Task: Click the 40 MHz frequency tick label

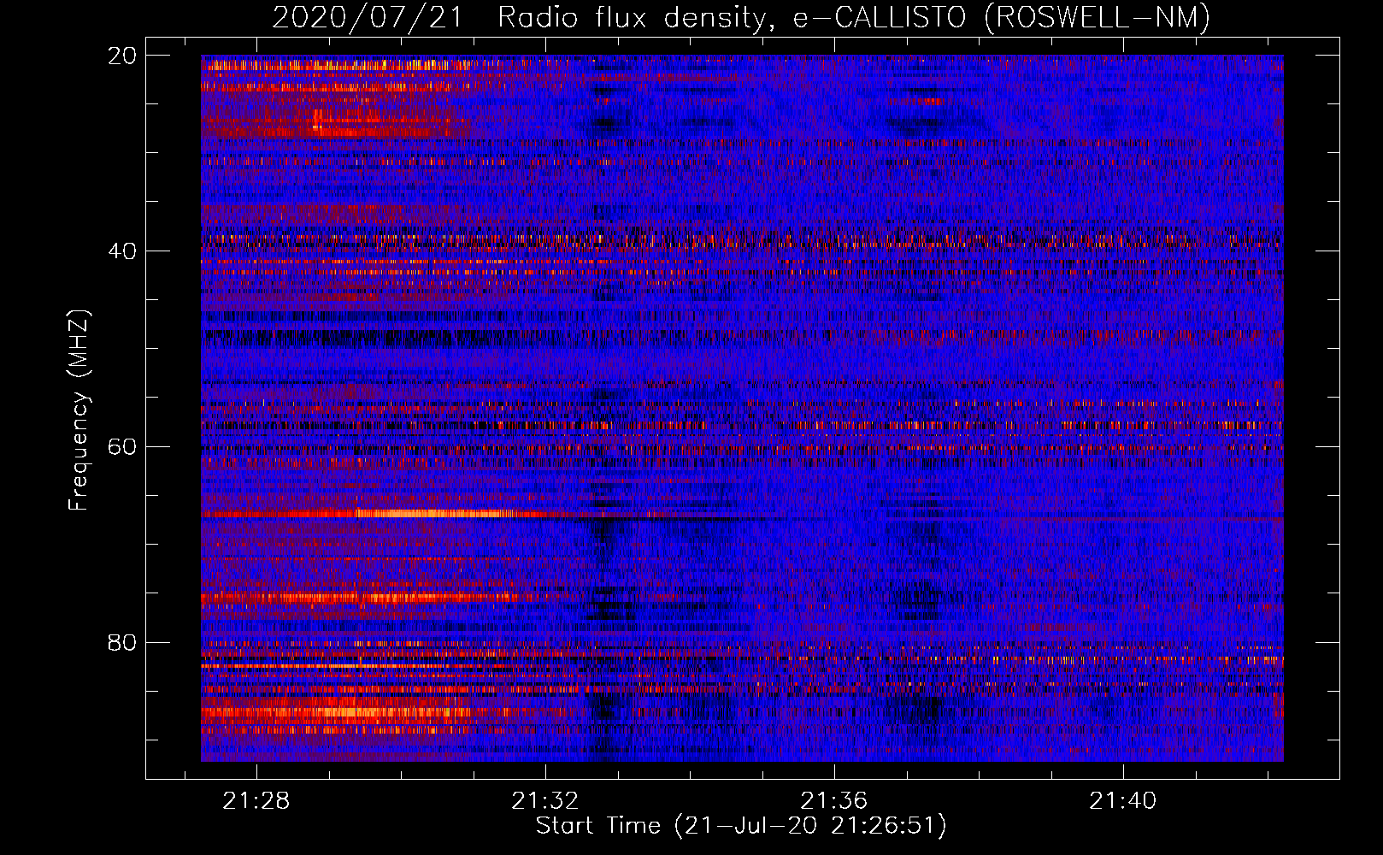Action: 122,251
